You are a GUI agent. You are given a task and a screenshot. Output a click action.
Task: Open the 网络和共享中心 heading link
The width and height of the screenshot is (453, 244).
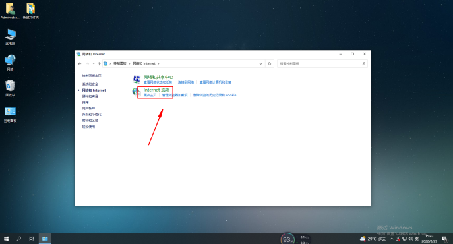click(x=158, y=77)
